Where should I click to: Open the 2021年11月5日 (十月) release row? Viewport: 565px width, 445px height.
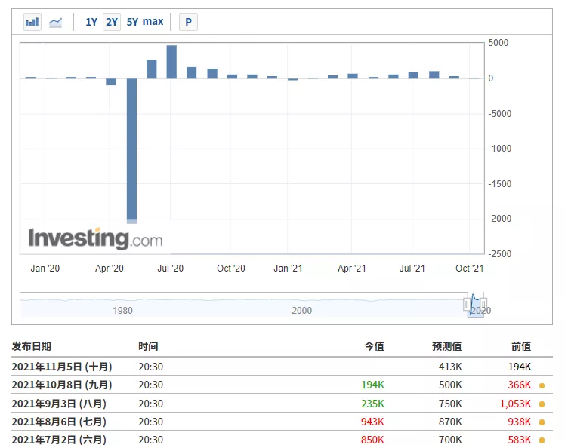pos(282,367)
